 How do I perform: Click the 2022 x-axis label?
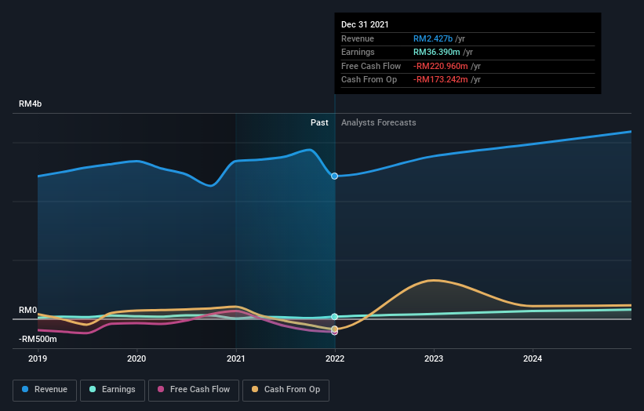pyautogui.click(x=335, y=359)
